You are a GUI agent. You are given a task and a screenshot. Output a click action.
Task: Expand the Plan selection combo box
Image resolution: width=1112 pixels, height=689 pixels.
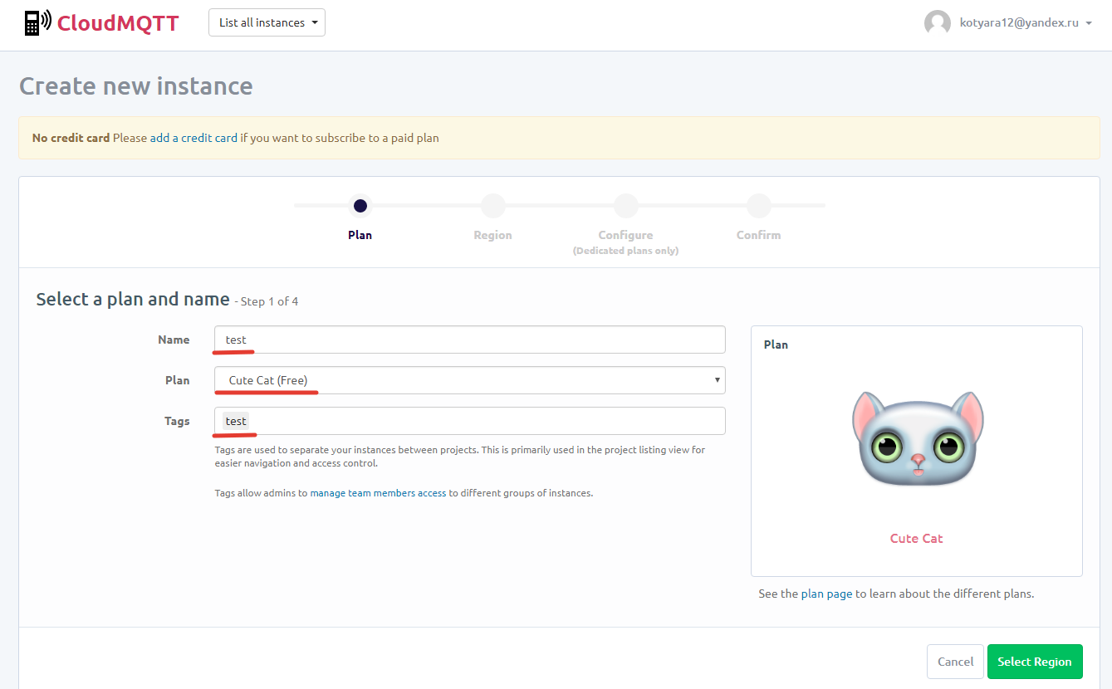[x=469, y=380]
